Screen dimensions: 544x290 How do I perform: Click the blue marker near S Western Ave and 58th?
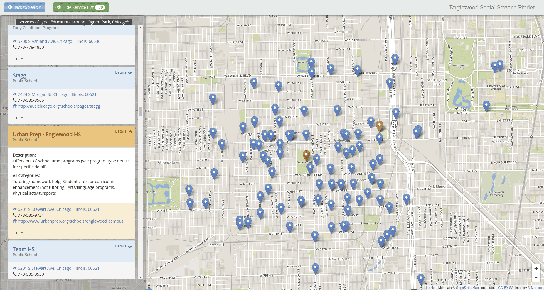[213, 99]
